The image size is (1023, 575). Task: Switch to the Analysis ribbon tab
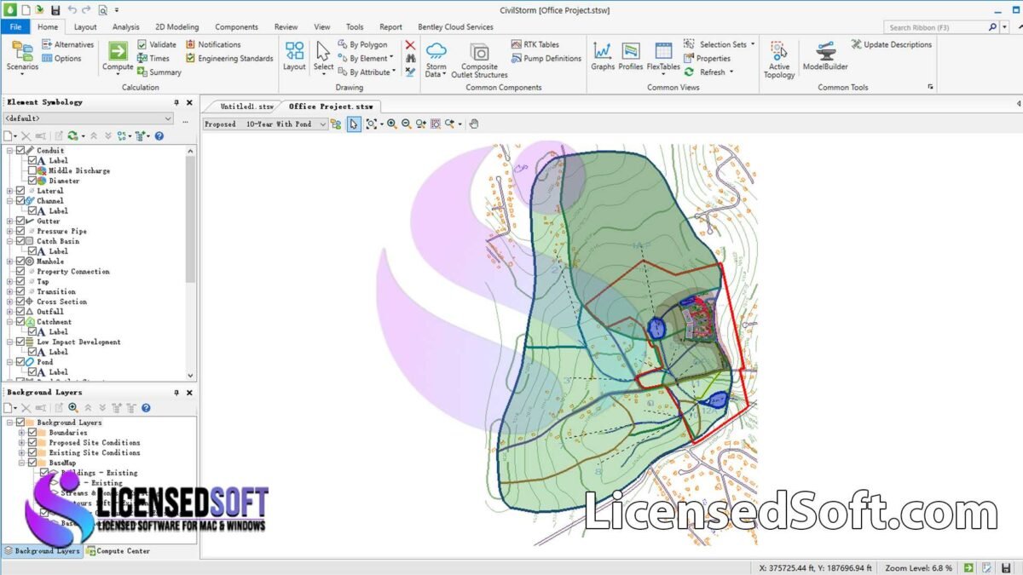(x=125, y=27)
